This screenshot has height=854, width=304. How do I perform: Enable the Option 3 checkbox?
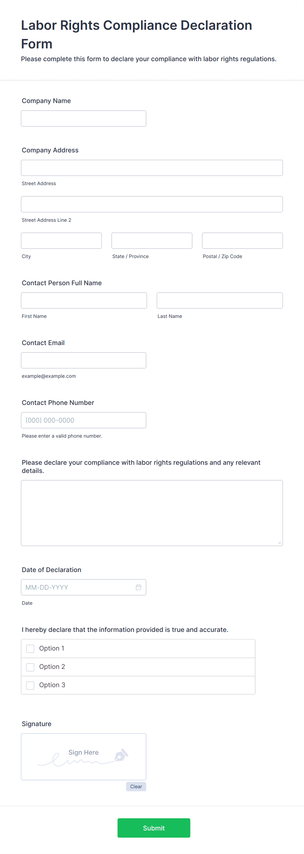(30, 685)
